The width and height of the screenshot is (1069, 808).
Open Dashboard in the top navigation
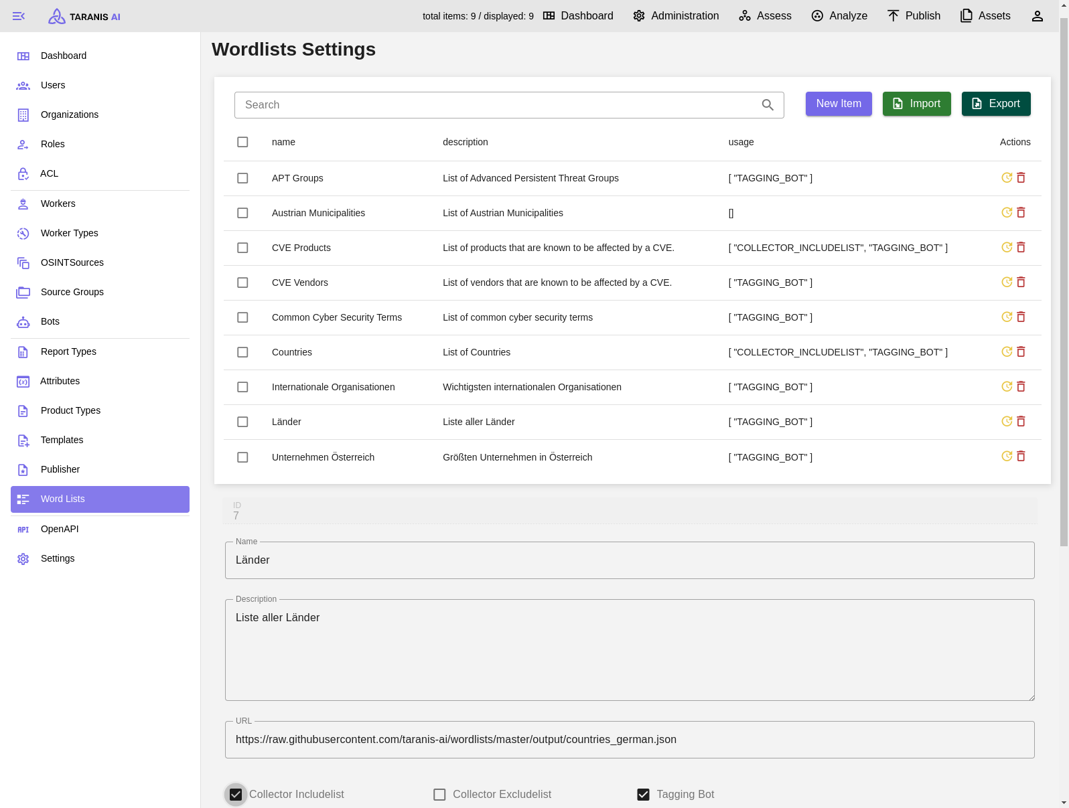tap(578, 16)
